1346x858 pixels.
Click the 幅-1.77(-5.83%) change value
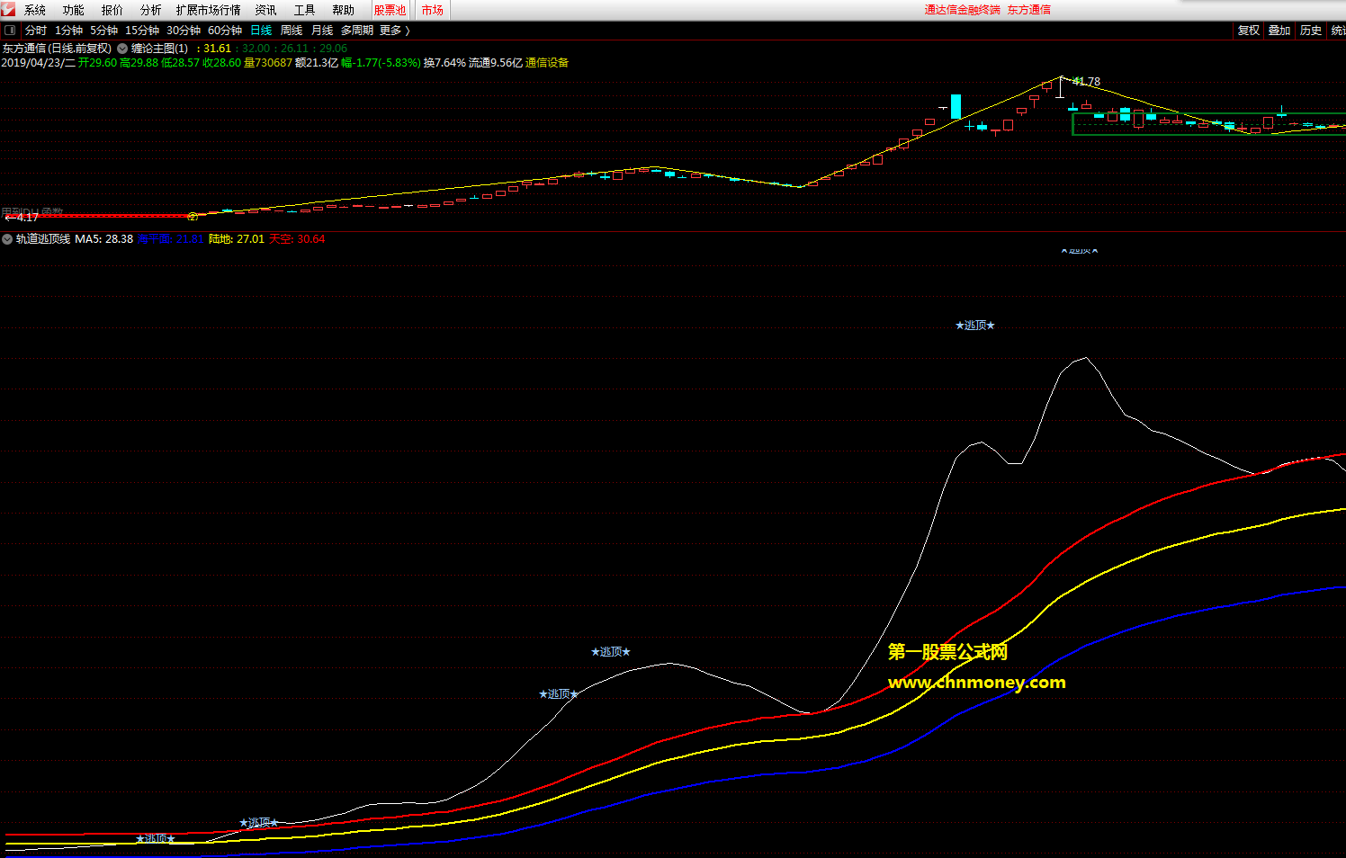coord(381,63)
